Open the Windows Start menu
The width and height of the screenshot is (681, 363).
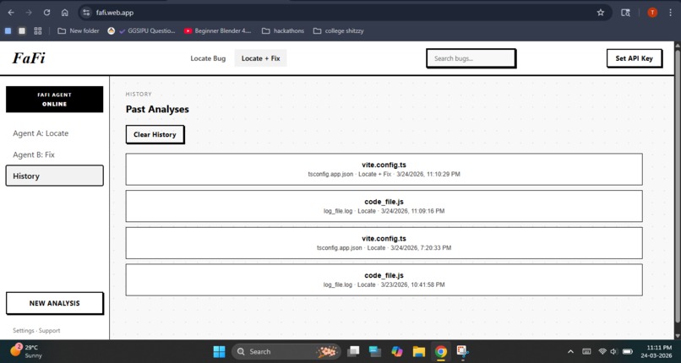coord(220,351)
